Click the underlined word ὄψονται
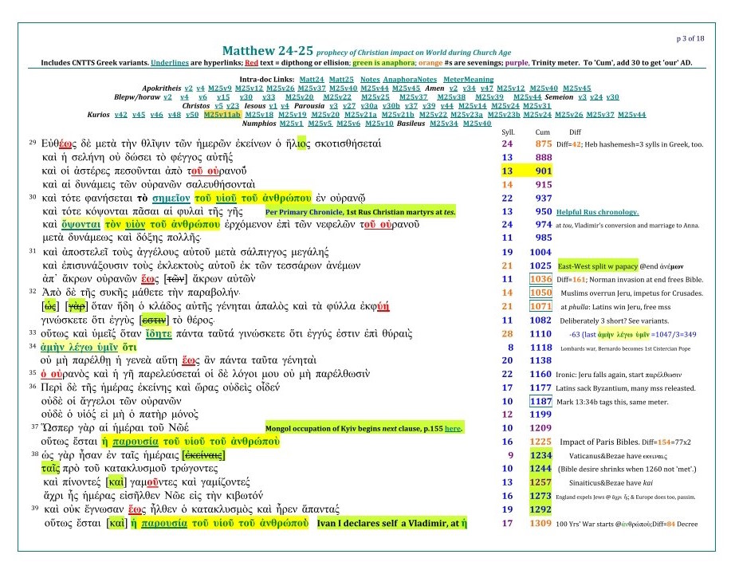The height and width of the screenshot is (574, 735). click(81, 225)
